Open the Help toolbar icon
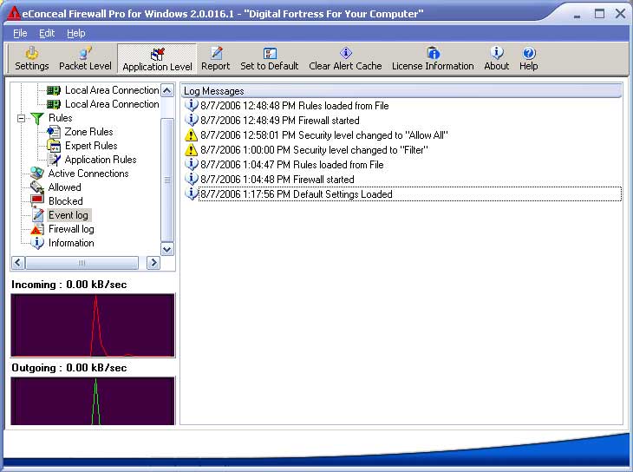 click(529, 53)
